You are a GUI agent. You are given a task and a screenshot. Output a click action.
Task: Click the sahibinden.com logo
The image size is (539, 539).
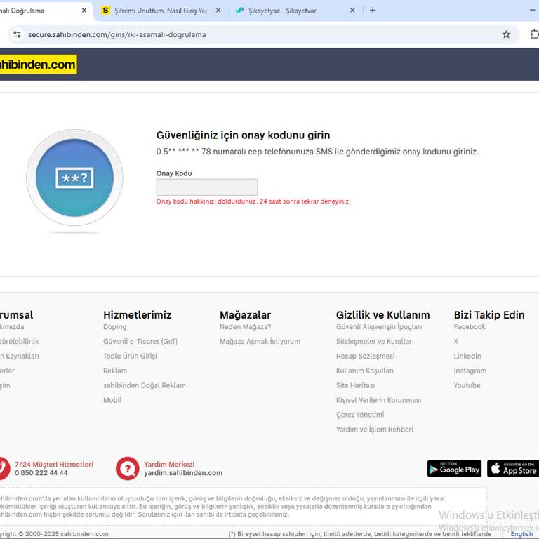coord(38,65)
